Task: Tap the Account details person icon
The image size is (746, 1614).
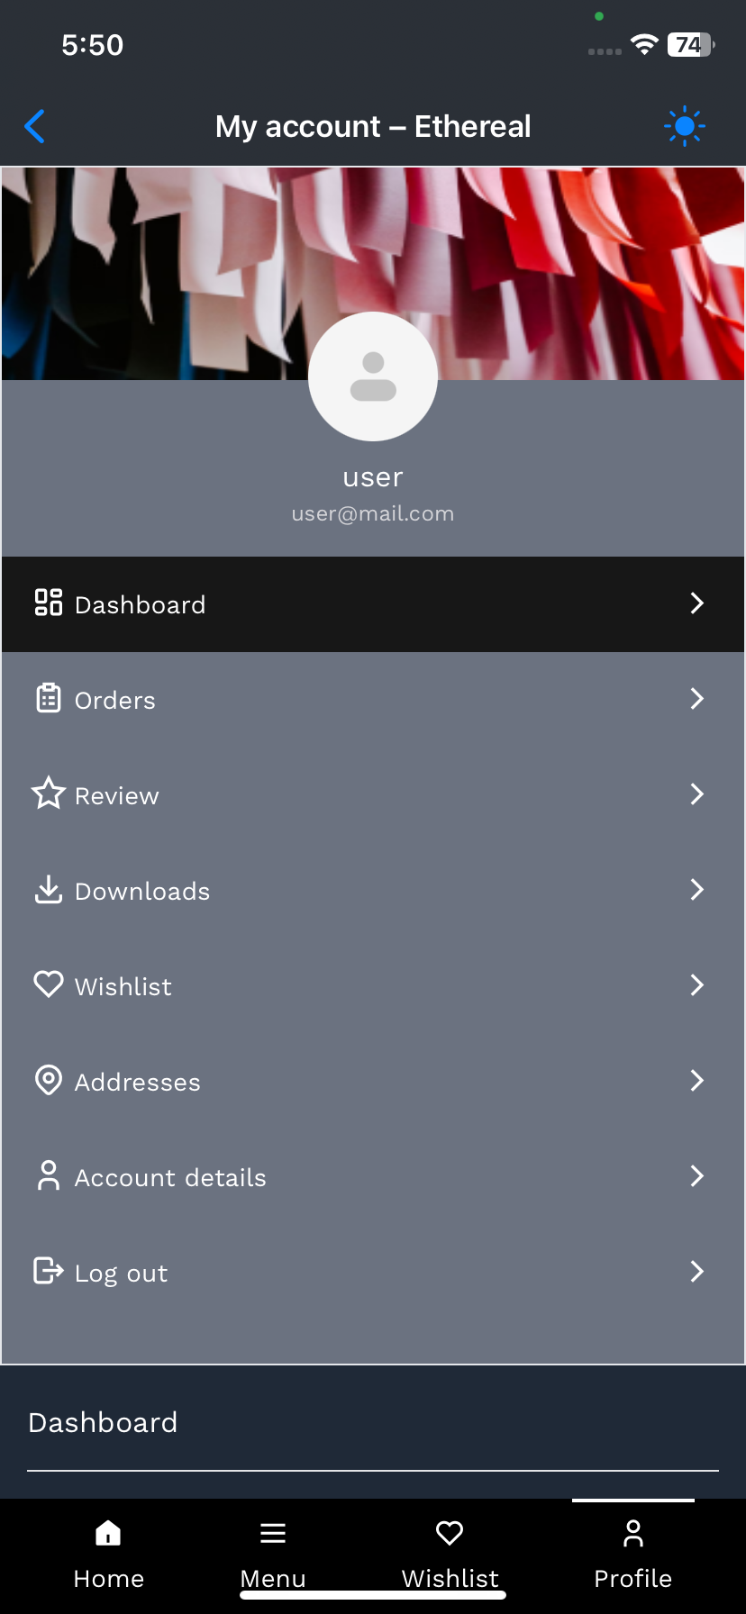Action: pyautogui.click(x=49, y=1175)
